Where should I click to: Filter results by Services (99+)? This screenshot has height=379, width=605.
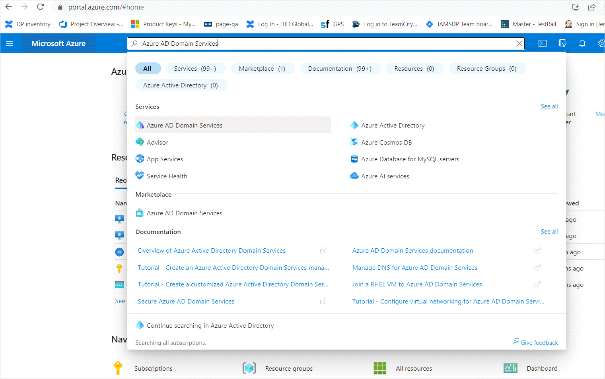coord(195,68)
